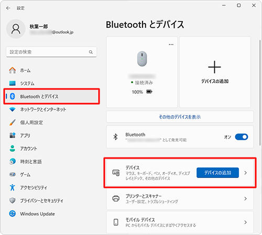Click the デバイスの追加 label under the plus tile
Screen dimensions: 262x235
(215, 81)
